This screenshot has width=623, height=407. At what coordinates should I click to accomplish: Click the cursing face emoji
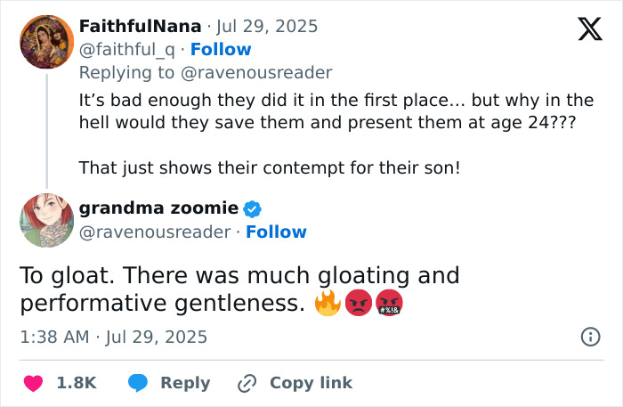coord(389,304)
